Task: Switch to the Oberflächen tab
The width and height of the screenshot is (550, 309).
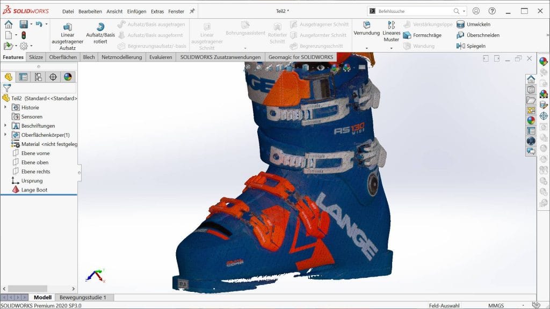Action: (x=63, y=57)
